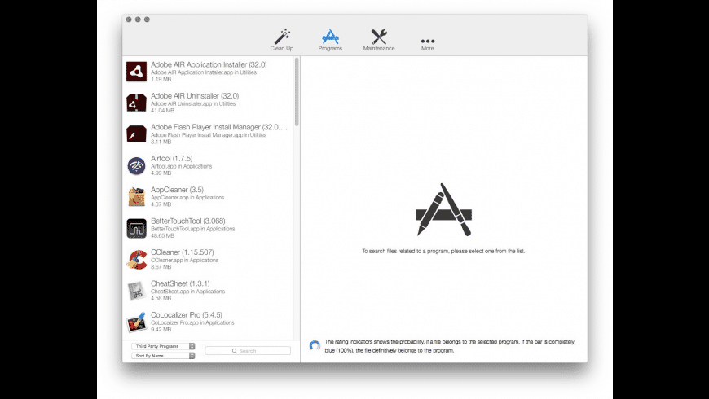Screen dimensions: 709x399
Task: Open the Maintenance wrench tool
Action: click(379, 40)
